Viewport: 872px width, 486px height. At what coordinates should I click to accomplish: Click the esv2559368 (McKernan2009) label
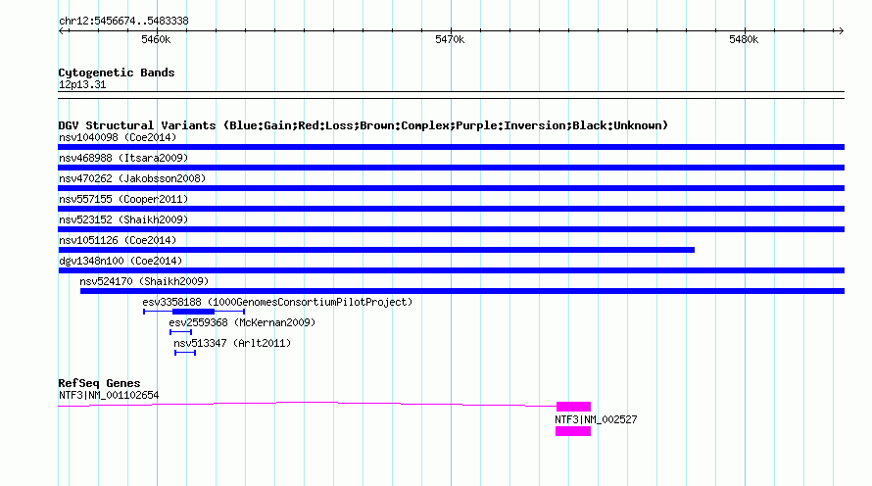click(x=242, y=322)
